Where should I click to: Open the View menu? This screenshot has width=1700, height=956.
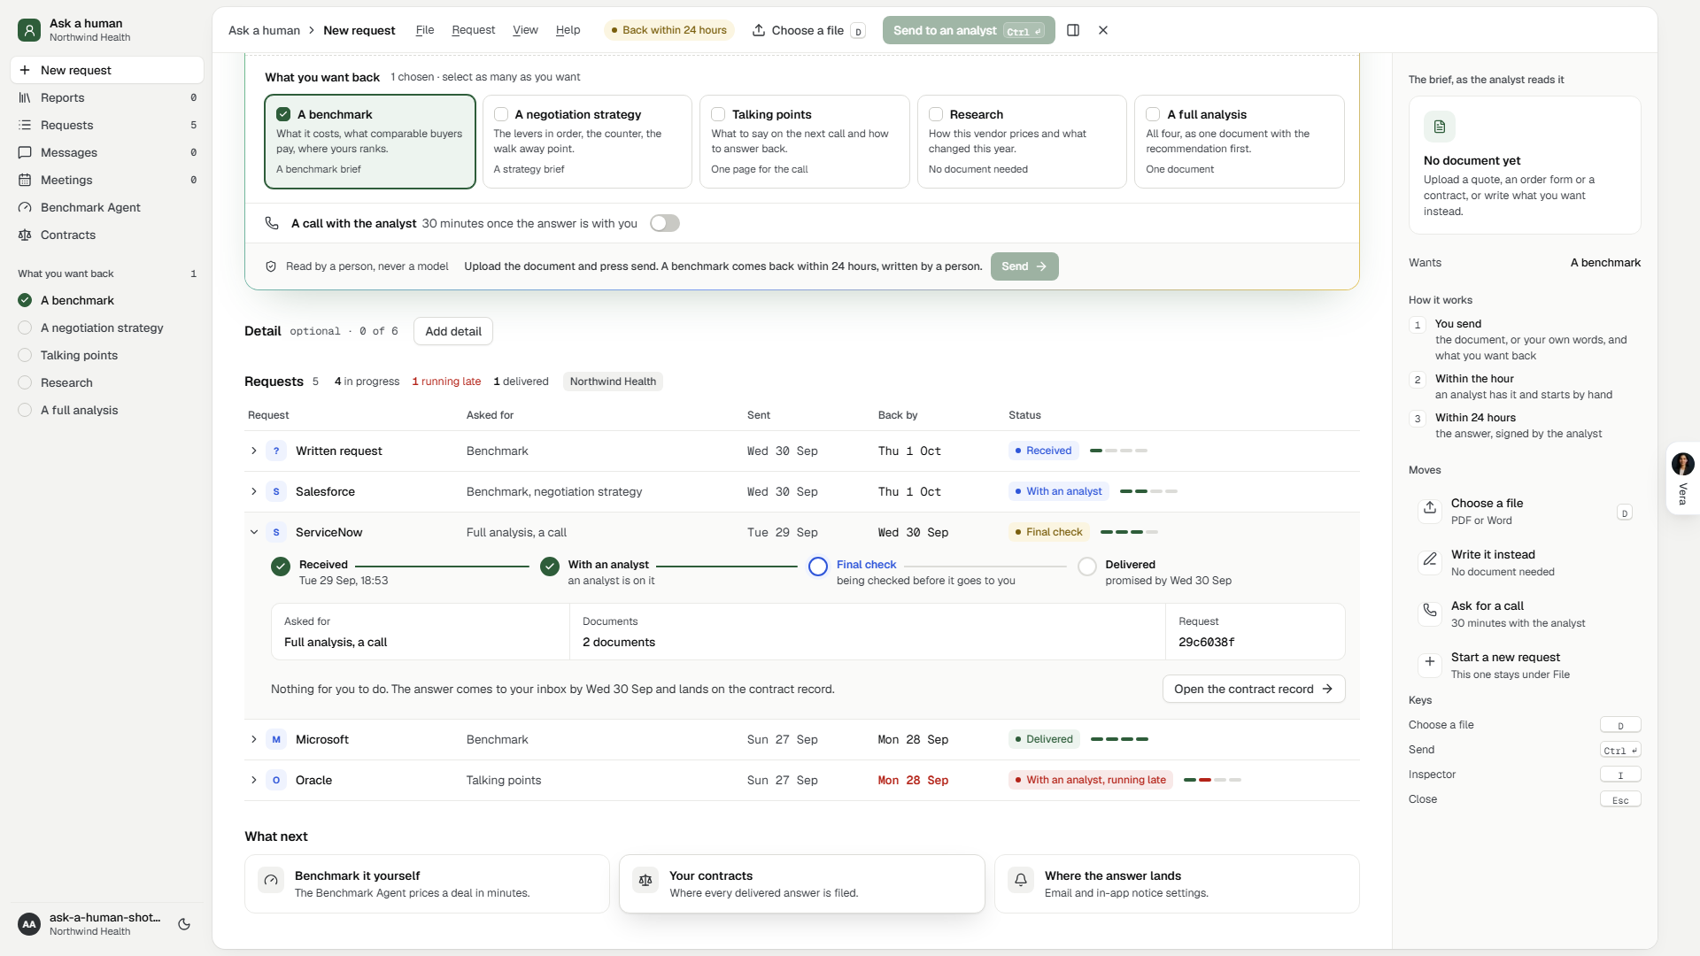pos(525,30)
